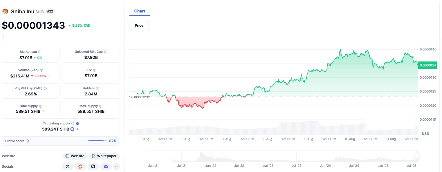Click the $0.00001343 price value
The width and height of the screenshot is (442, 172).
[33, 25]
